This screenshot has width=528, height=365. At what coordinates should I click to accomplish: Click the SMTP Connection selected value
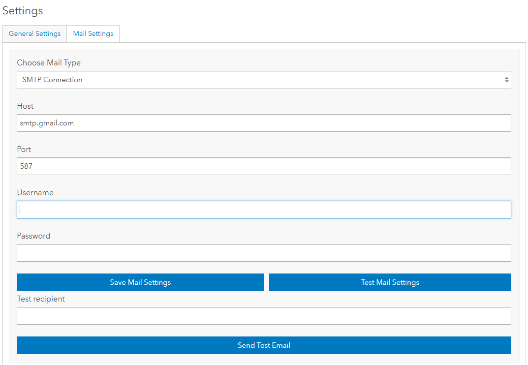click(53, 80)
